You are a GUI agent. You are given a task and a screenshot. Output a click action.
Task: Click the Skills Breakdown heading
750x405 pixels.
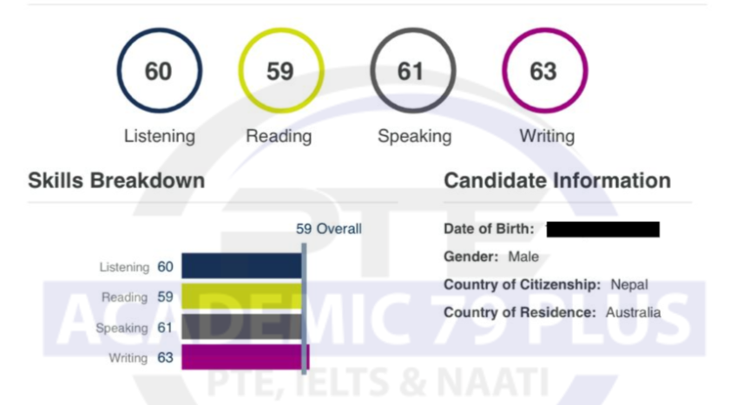[116, 180]
